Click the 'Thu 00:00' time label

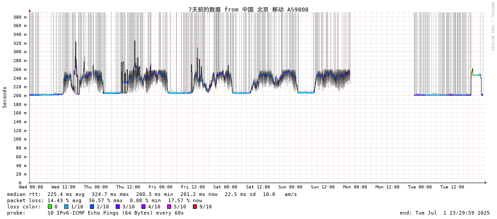pos(96,188)
